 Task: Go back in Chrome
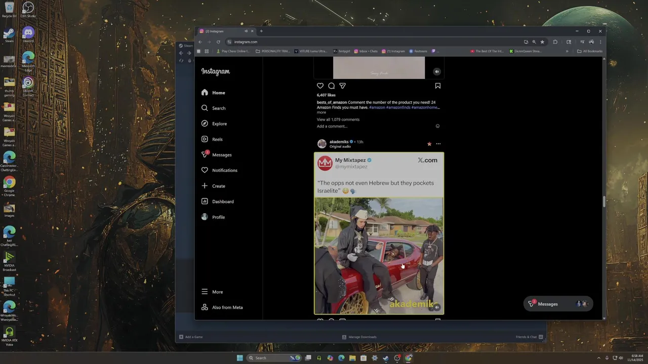coord(200,42)
